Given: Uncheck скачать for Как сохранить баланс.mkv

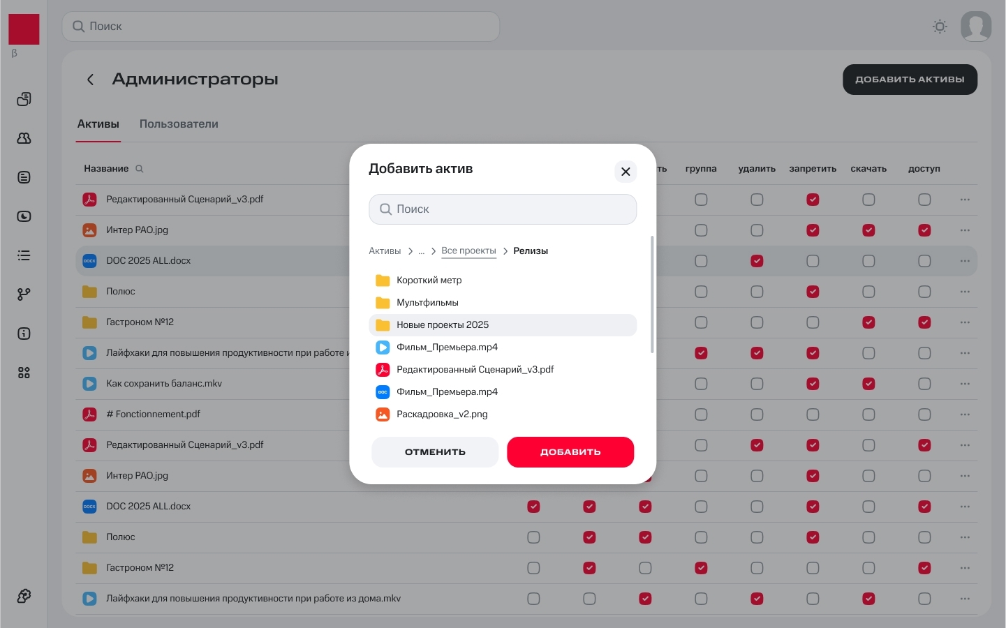Looking at the screenshot, I should pyautogui.click(x=868, y=384).
